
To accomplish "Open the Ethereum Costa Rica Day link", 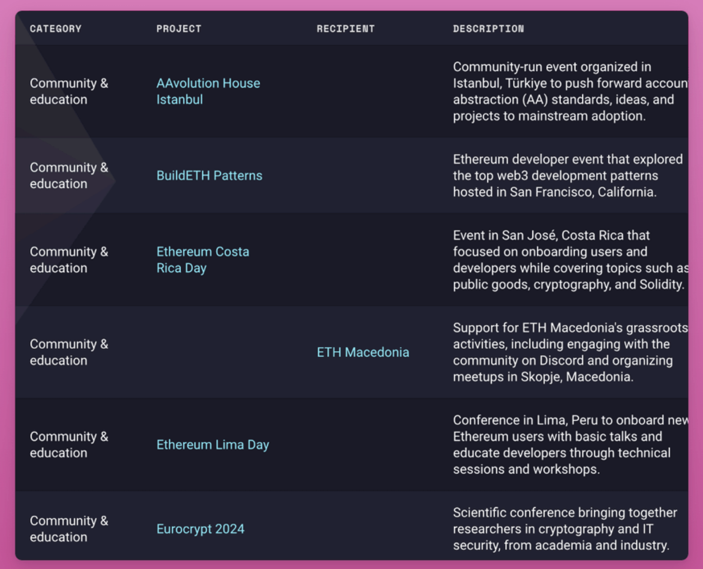I will pyautogui.click(x=203, y=260).
